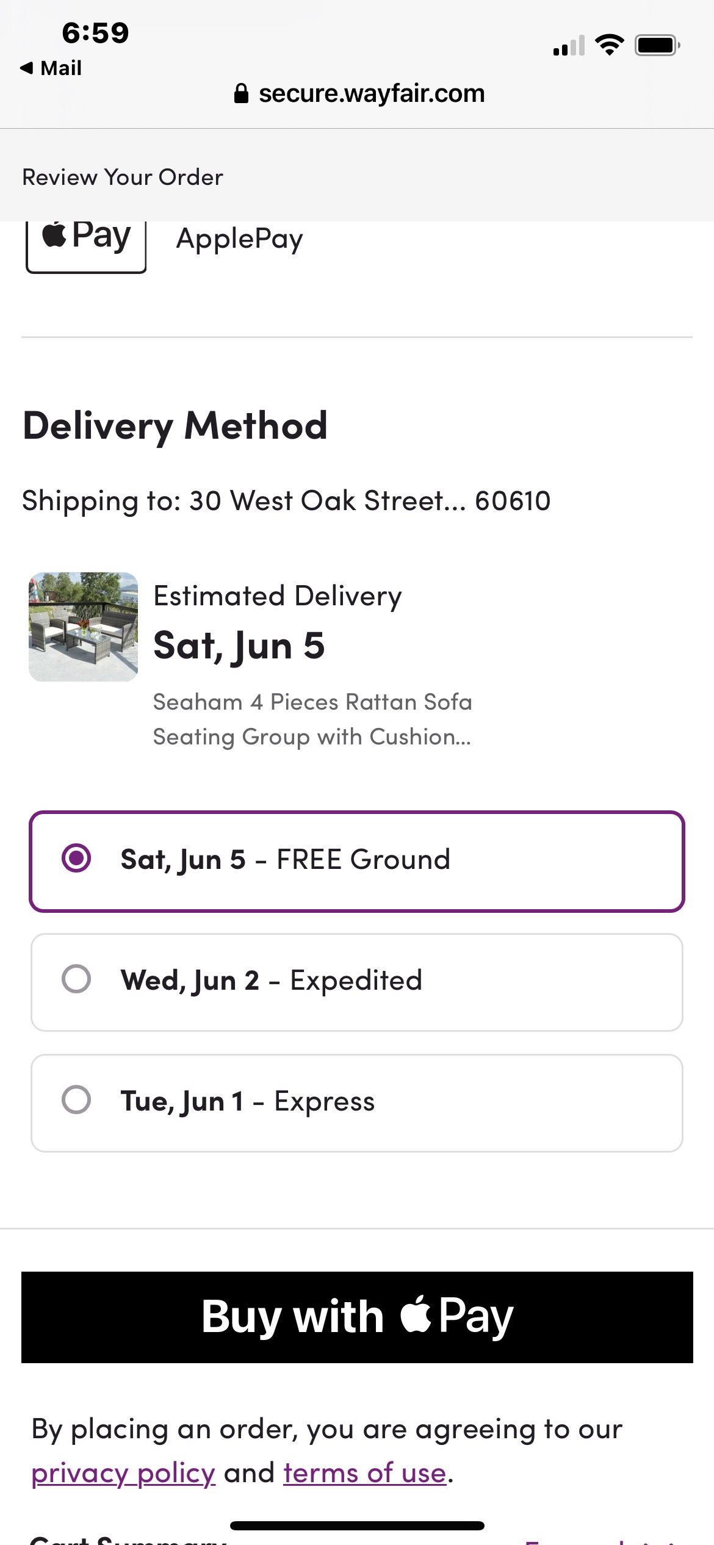Tap the Shipping to 30 West Oak Street line
The height and width of the screenshot is (1545, 714).
pyautogui.click(x=286, y=501)
